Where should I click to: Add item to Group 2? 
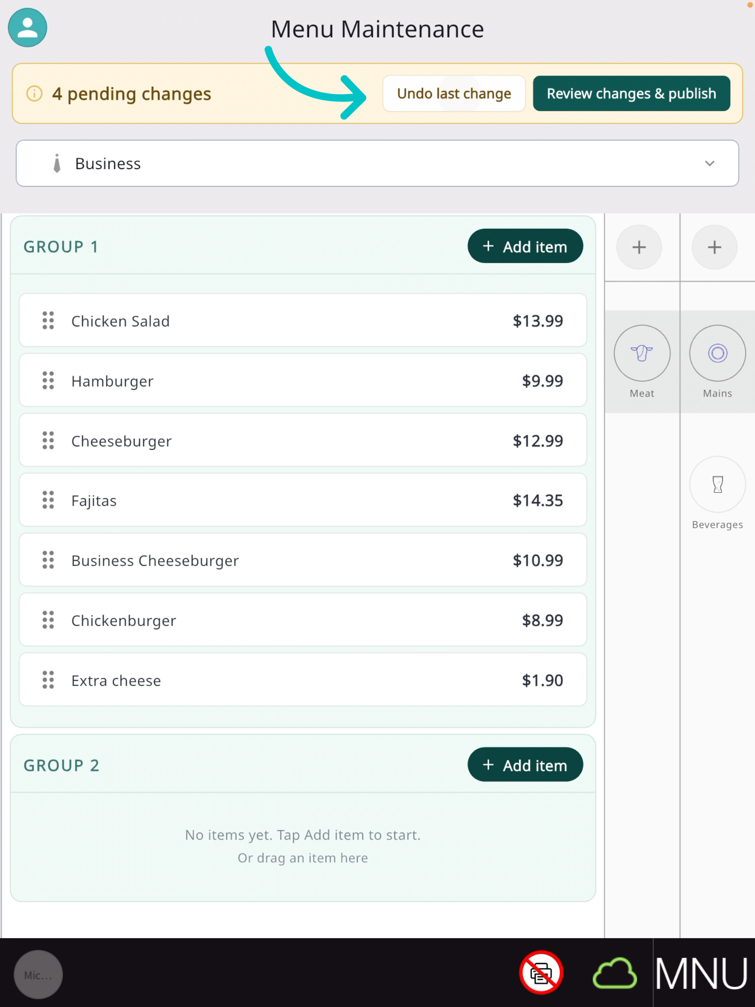coord(525,765)
